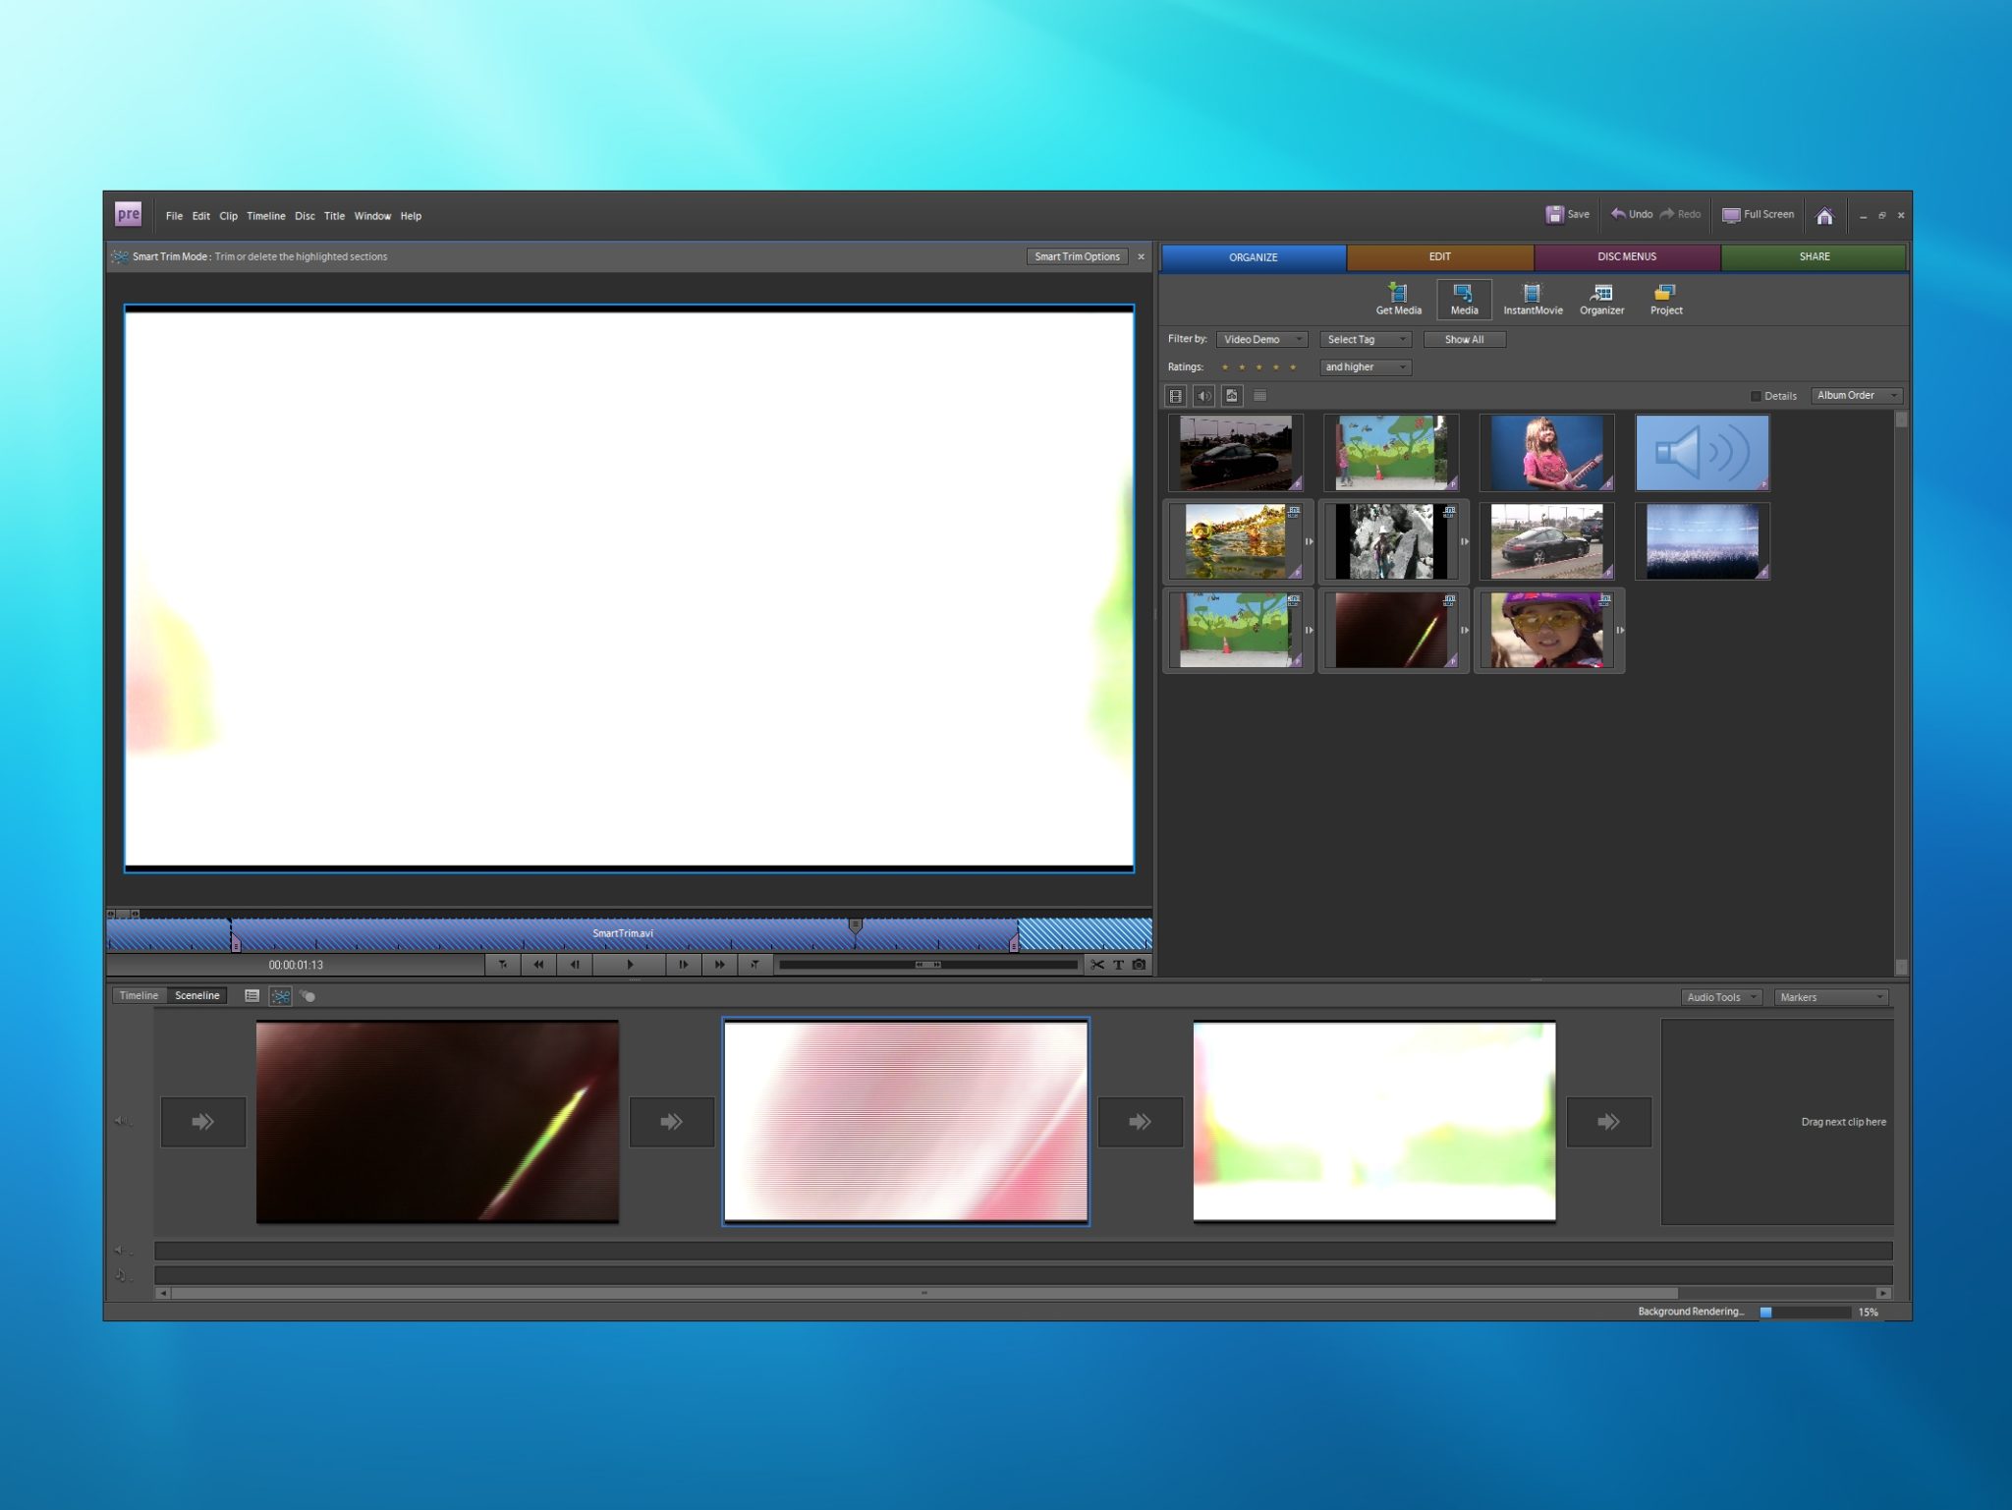2012x1510 pixels.
Task: Open the Select Tag dropdown
Action: [1366, 339]
